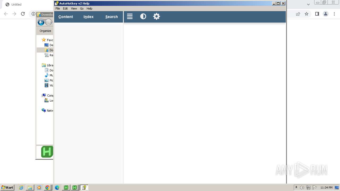
Task: Open the Windows Start menu
Action: [7, 188]
